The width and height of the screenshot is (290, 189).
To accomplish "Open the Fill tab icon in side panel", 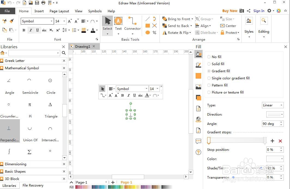I will 198,55.
